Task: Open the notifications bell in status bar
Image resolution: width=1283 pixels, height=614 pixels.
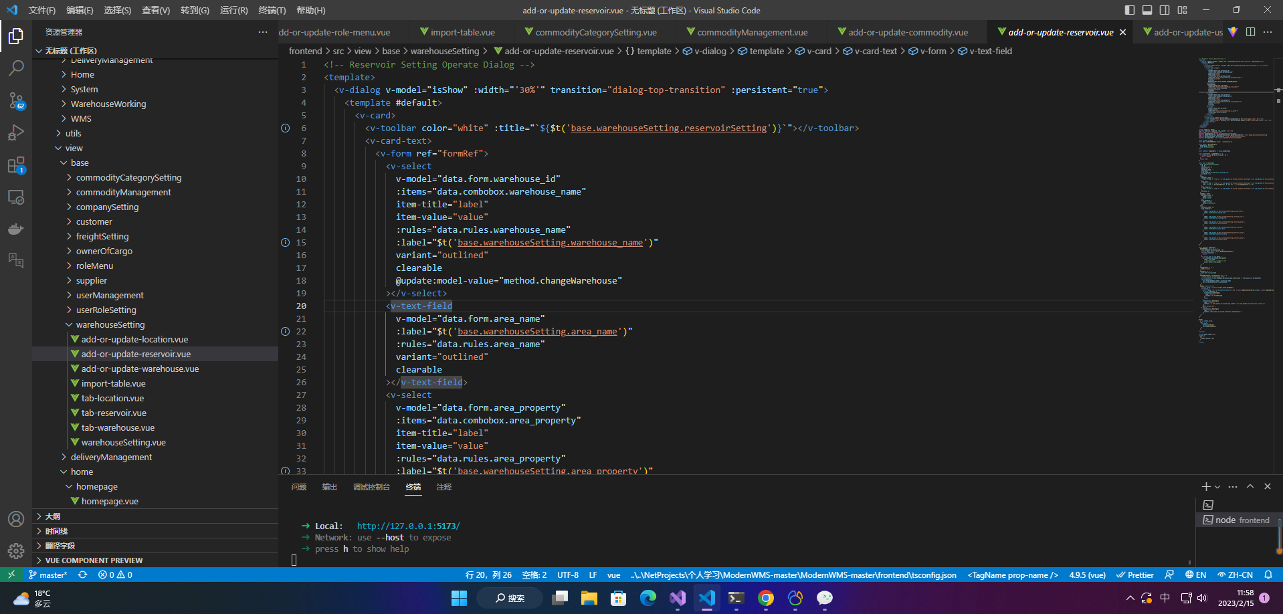Action: (x=1268, y=575)
